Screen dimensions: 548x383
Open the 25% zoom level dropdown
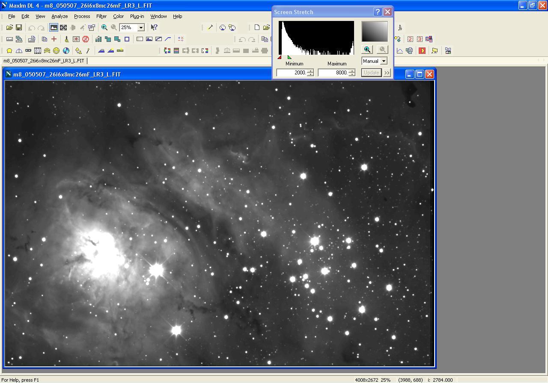(140, 27)
